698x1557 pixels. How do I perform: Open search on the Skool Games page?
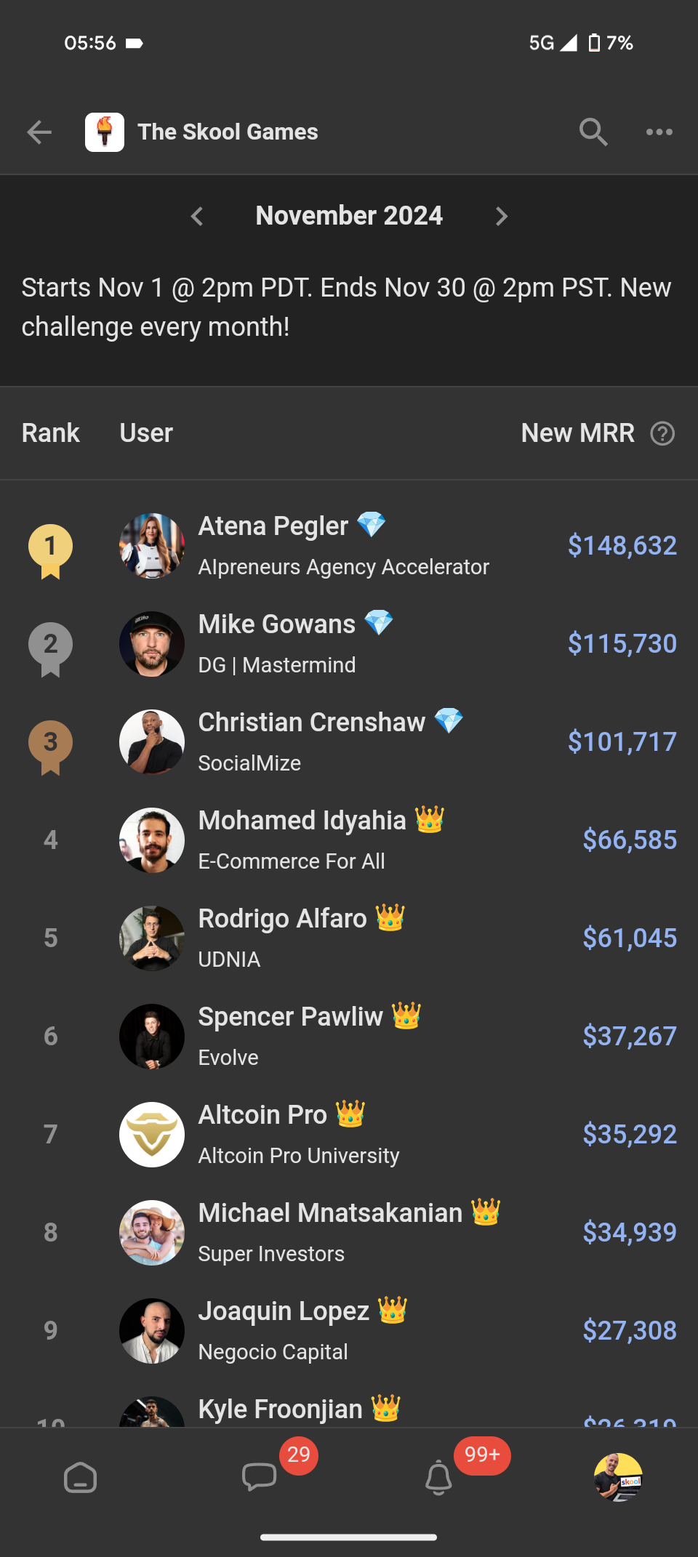593,132
